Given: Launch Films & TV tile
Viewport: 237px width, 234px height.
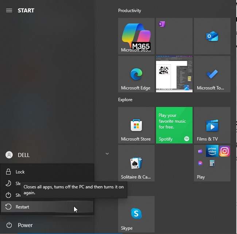Looking at the screenshot, I should click(x=212, y=125).
